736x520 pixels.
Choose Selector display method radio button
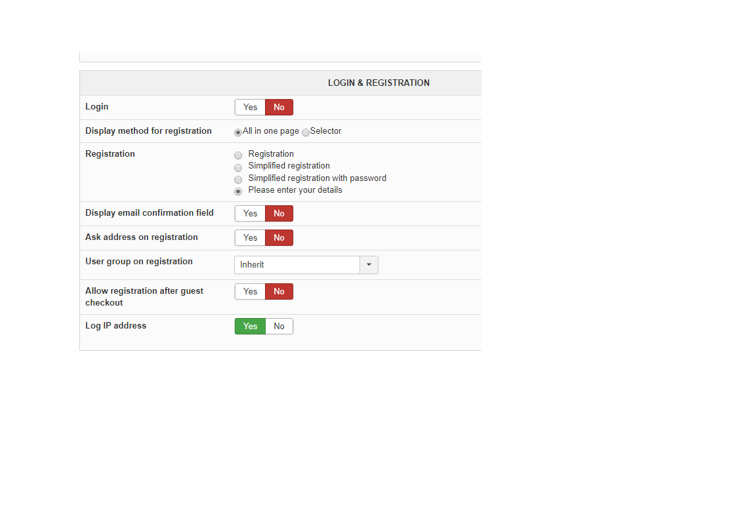pyautogui.click(x=306, y=132)
